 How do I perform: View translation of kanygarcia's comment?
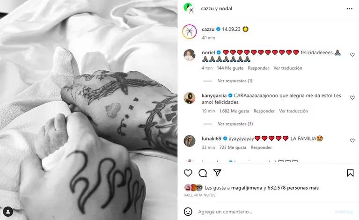293,111
